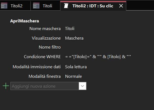Click the Condizione WHERE label
Image resolution: width=154 pixels, height=110 pixels.
coord(42,57)
